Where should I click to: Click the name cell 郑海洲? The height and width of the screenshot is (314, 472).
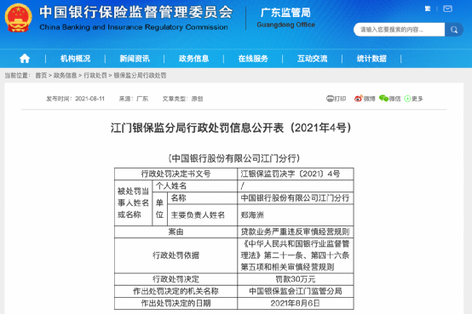[x=296, y=215]
